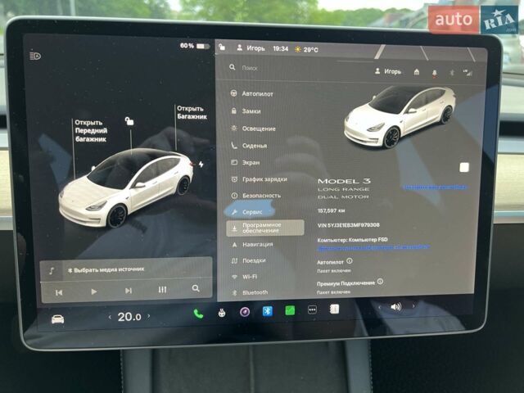Open the front trunk (Открыть Передний багажник)
The width and height of the screenshot is (524, 393).
[91, 131]
